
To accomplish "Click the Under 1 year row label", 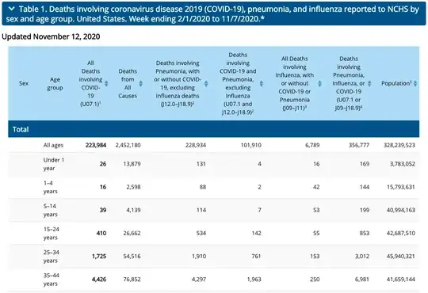I will [54, 164].
